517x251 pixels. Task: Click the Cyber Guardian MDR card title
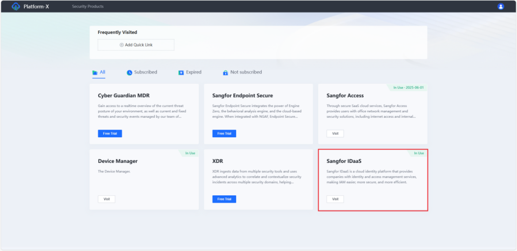[x=124, y=96]
